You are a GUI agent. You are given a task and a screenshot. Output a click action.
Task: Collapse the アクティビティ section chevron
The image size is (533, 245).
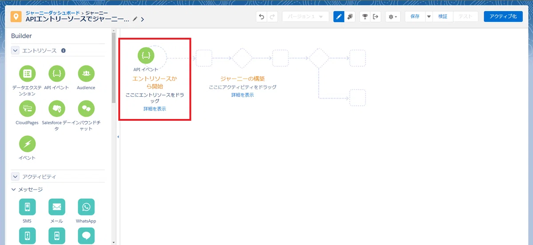coord(15,177)
